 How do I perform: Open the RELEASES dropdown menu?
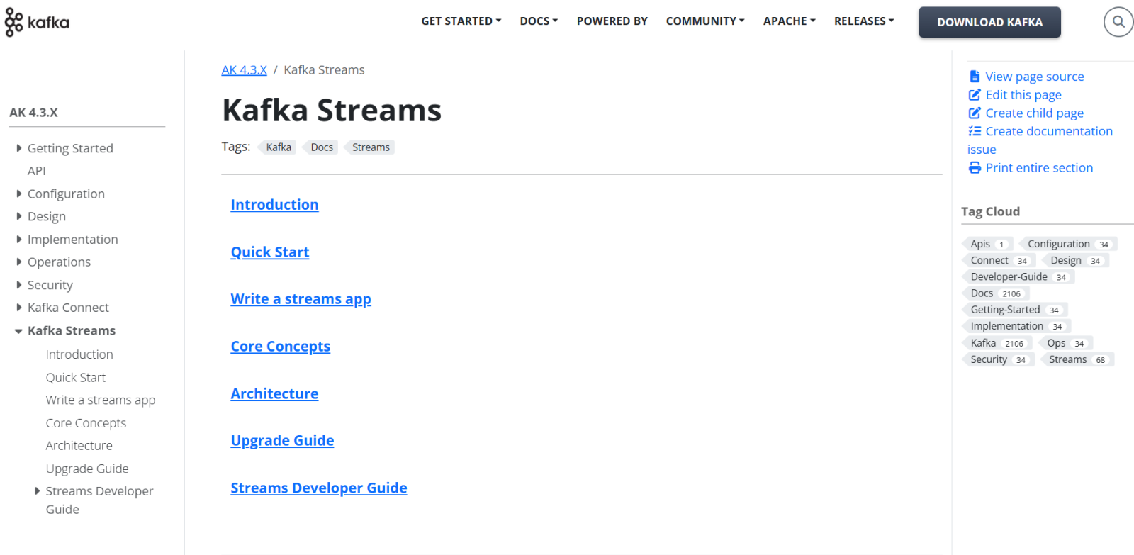tap(864, 21)
